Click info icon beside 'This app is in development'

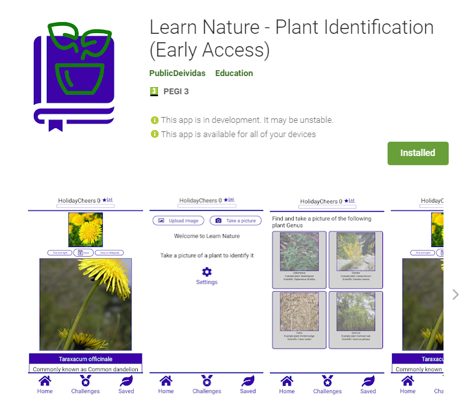coord(155,120)
